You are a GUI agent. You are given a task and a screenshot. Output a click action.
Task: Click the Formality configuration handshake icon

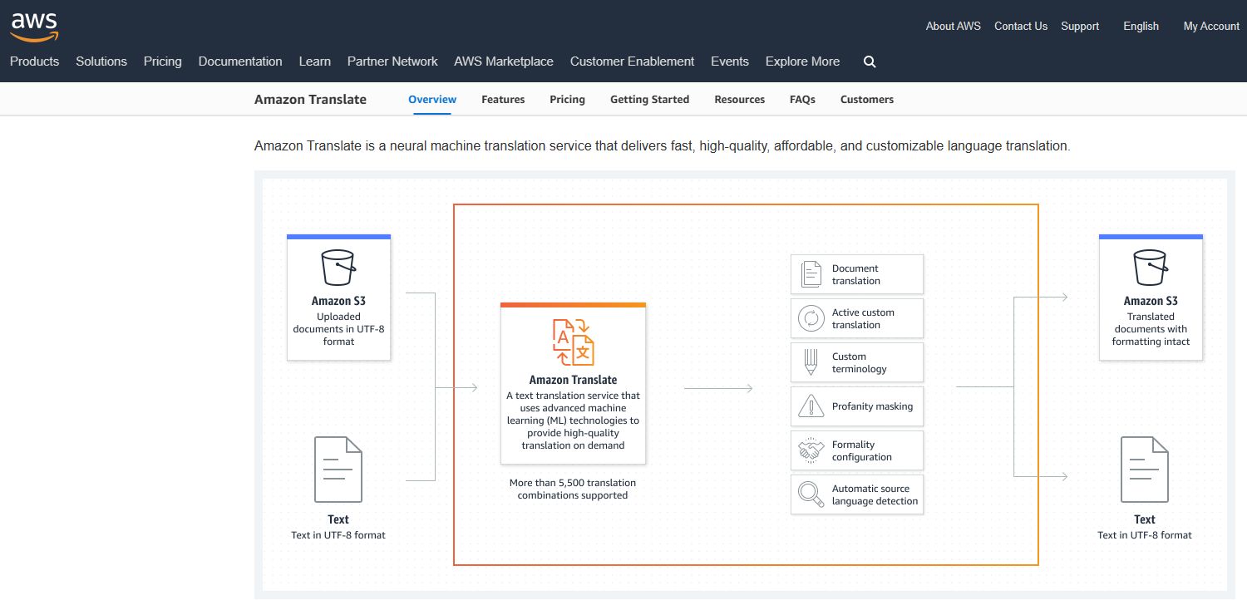point(811,450)
